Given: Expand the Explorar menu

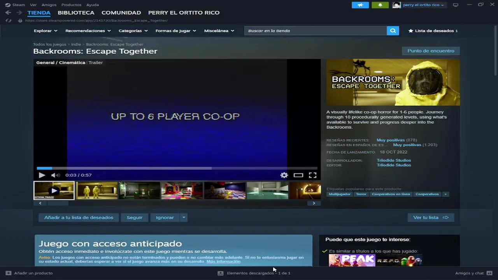Looking at the screenshot, I should 46,31.
